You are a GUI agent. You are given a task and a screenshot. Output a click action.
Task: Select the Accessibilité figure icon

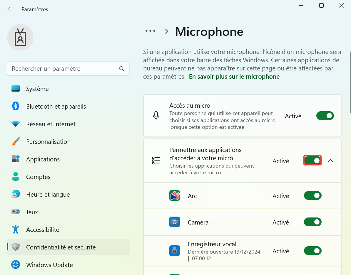coord(16,230)
